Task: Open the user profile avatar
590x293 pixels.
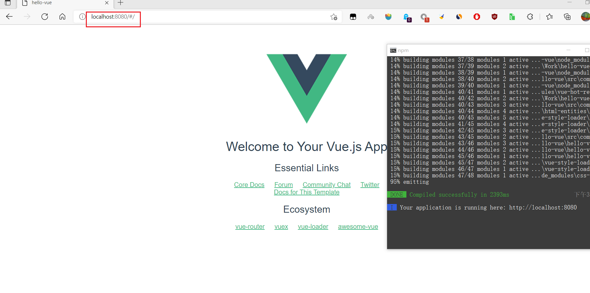Action: coord(585,17)
